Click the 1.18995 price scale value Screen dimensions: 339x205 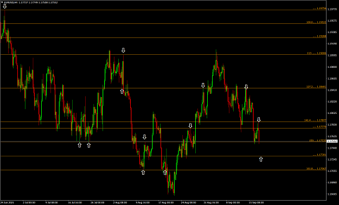click(332, 55)
